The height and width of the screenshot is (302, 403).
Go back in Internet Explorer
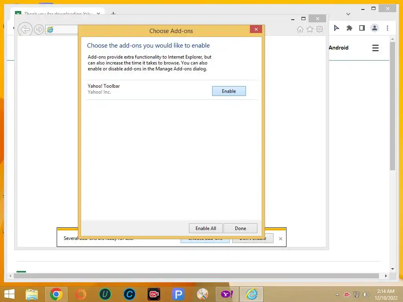25,29
